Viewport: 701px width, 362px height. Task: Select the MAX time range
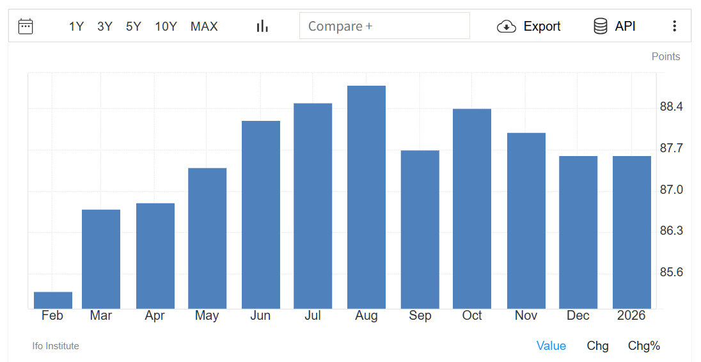click(x=204, y=26)
